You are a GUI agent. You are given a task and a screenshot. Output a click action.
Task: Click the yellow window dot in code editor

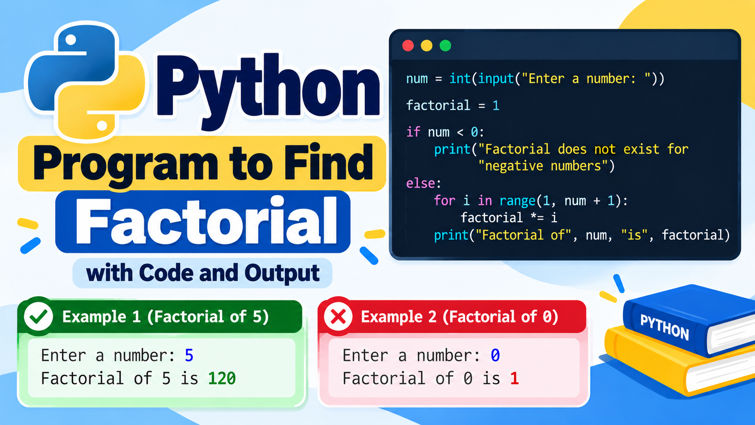[x=427, y=46]
